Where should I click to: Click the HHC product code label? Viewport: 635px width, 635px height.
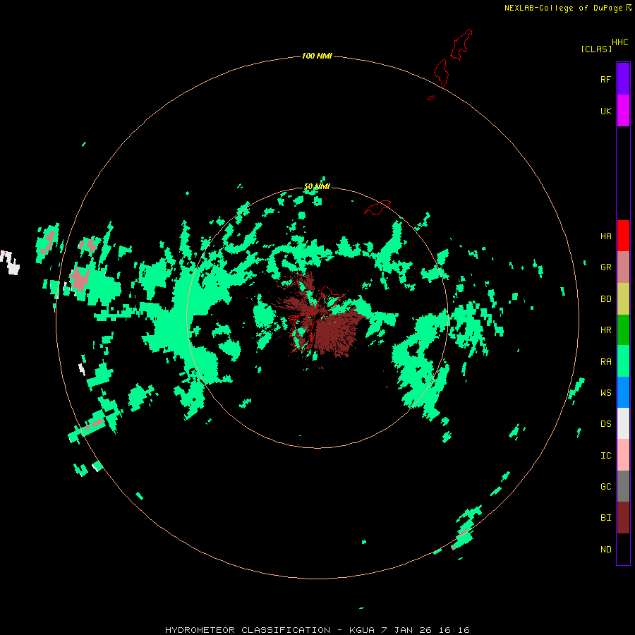point(619,42)
